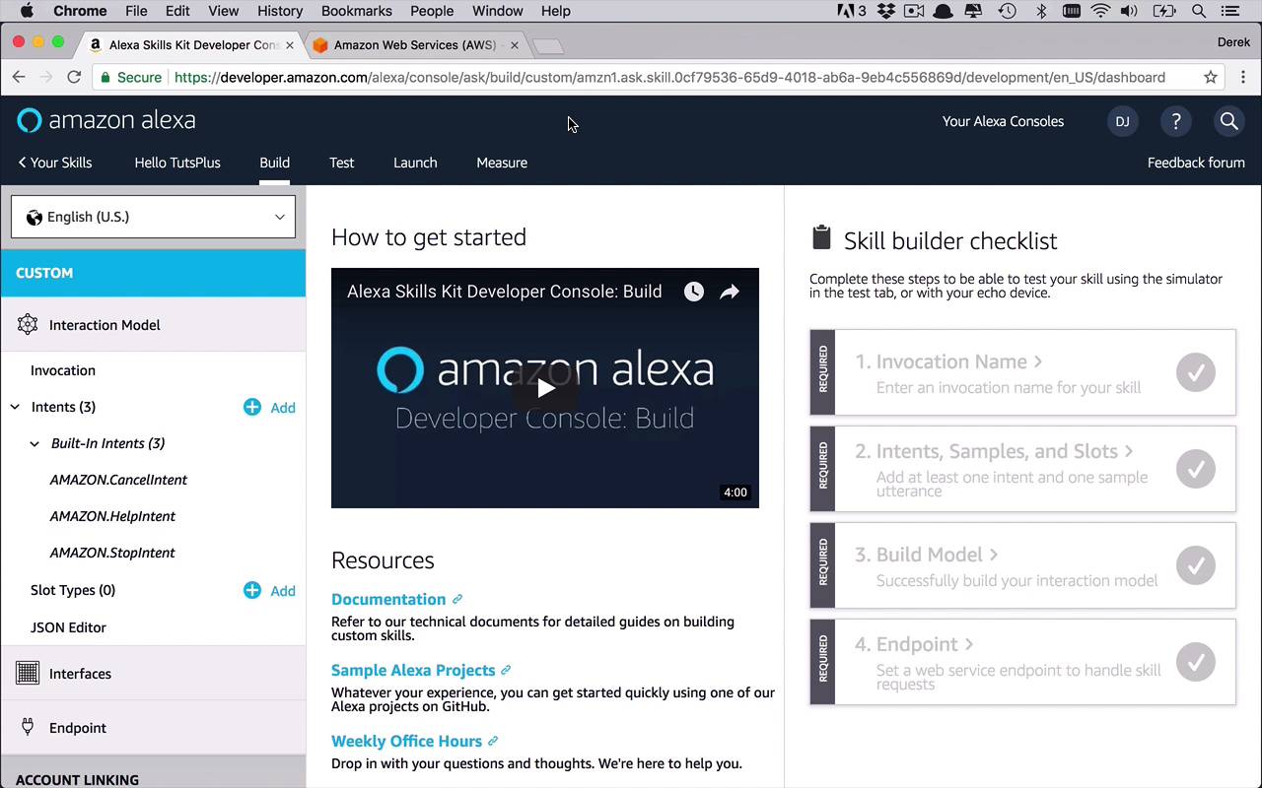Bookmark the page with the star icon
This screenshot has width=1262, height=788.
(1211, 77)
